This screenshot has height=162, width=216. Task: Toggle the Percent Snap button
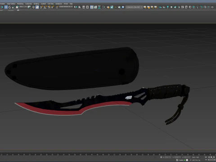tap(49, 7)
